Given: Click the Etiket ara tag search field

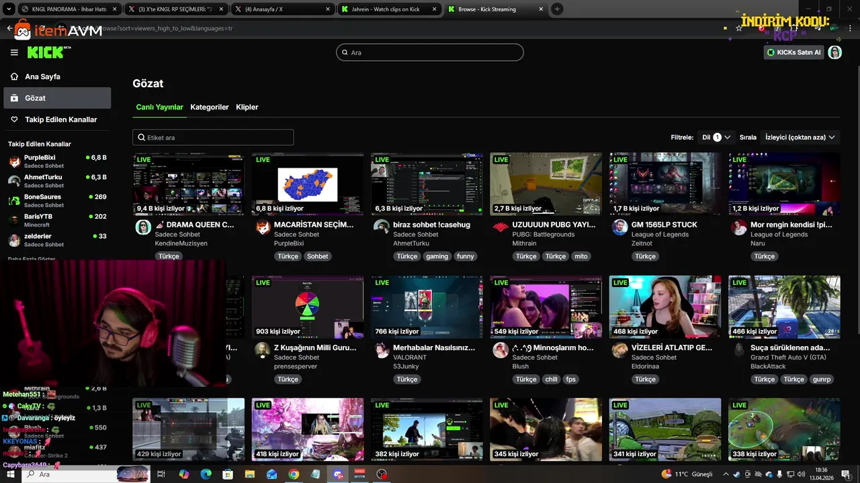Looking at the screenshot, I should coord(213,138).
